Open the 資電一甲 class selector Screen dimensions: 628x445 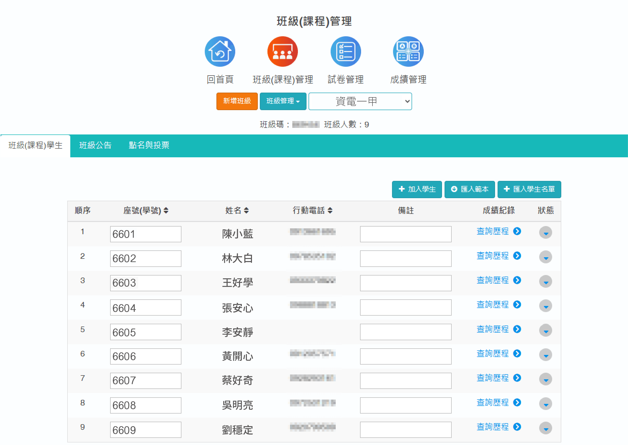[x=360, y=101]
